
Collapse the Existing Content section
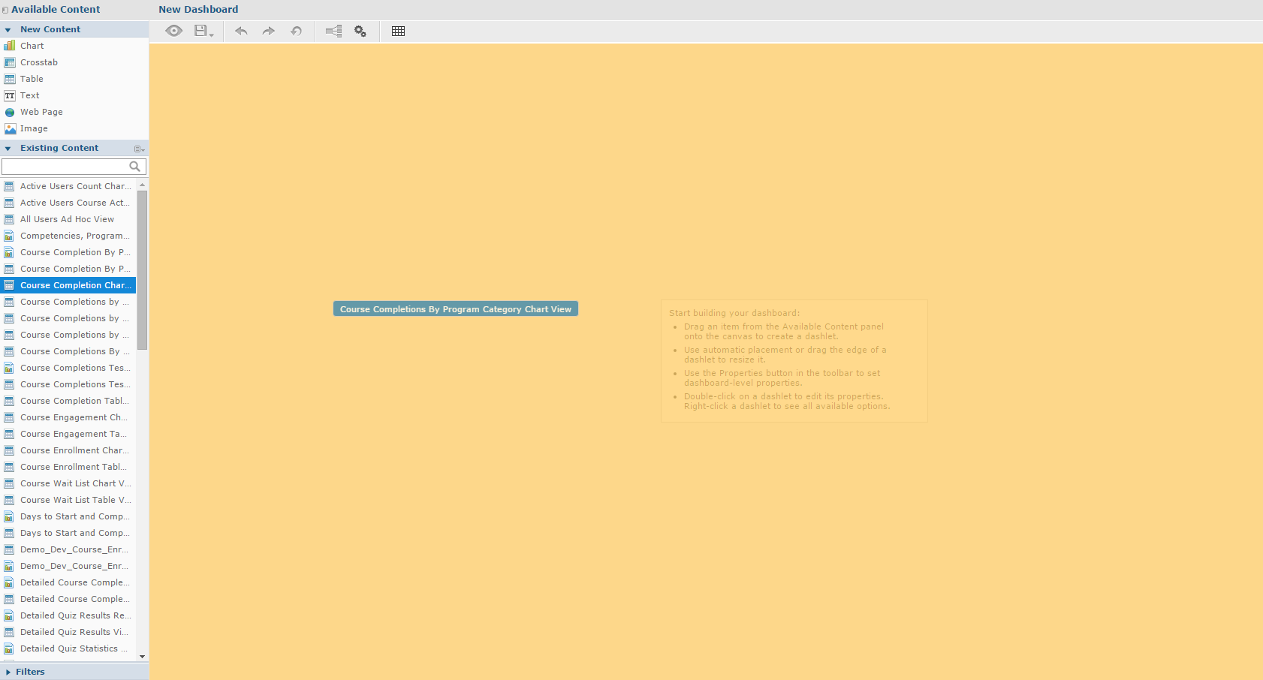tap(8, 149)
